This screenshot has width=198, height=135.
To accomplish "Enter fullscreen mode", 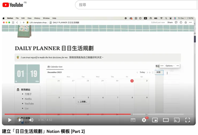I will tap(188, 120).
